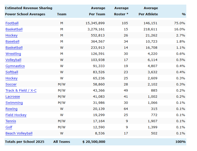Open the Softball link
This screenshot has height=151, width=197.
tap(12, 72)
